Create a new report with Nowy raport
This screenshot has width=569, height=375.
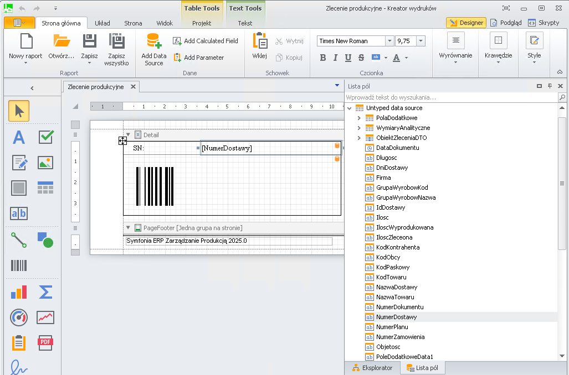click(26, 49)
